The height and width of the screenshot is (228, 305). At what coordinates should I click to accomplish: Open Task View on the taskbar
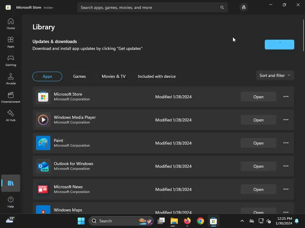[161, 221]
